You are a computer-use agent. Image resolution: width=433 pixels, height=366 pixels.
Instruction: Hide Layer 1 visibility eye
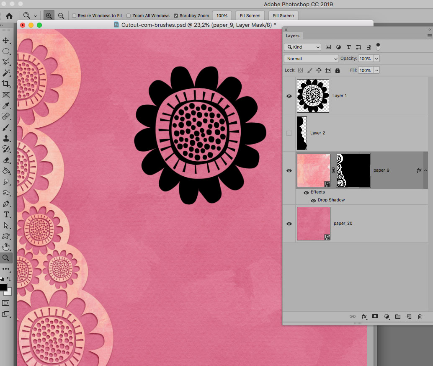click(289, 96)
